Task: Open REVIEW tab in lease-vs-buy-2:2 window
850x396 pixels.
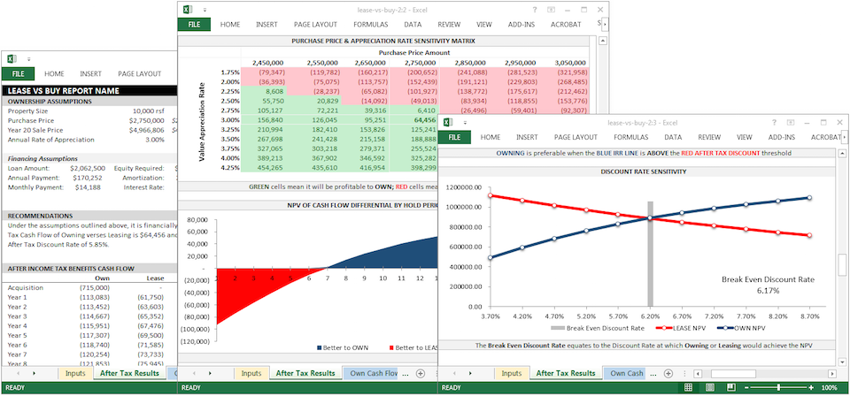Action: 449,25
